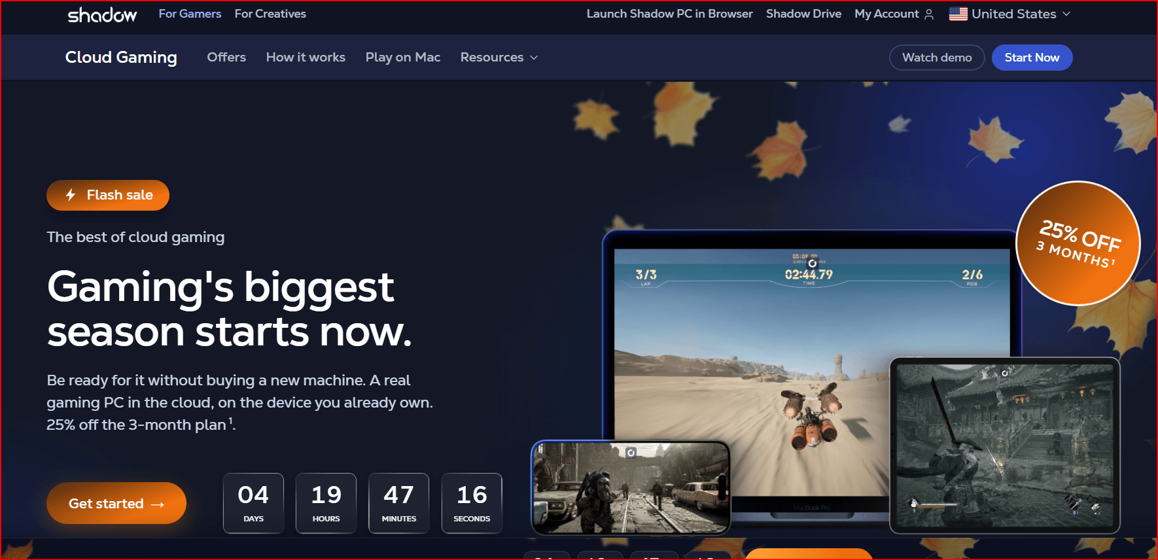Image resolution: width=1158 pixels, height=560 pixels.
Task: Click the United States flag icon
Action: [x=958, y=14]
